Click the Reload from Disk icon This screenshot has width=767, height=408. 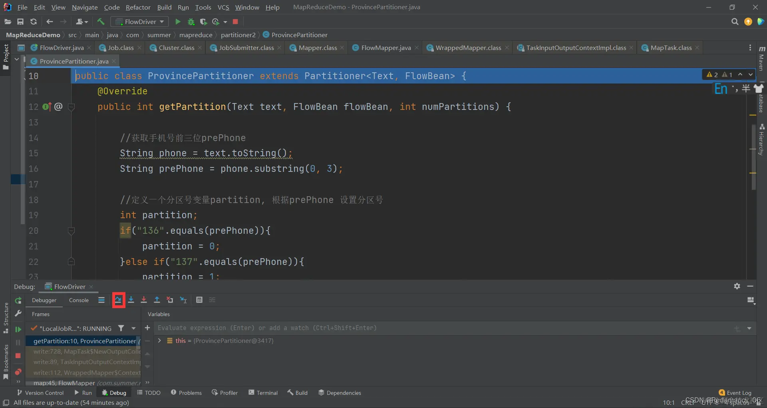click(34, 22)
